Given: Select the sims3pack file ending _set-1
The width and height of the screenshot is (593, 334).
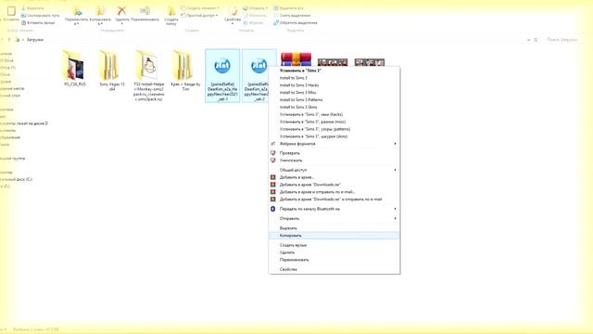Looking at the screenshot, I should click(222, 75).
